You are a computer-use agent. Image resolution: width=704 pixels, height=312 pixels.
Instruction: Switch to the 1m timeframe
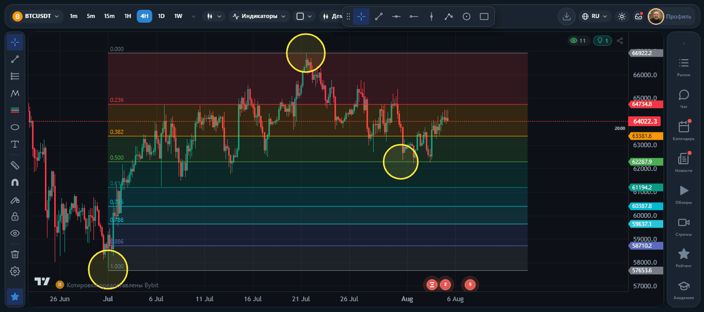pos(74,16)
